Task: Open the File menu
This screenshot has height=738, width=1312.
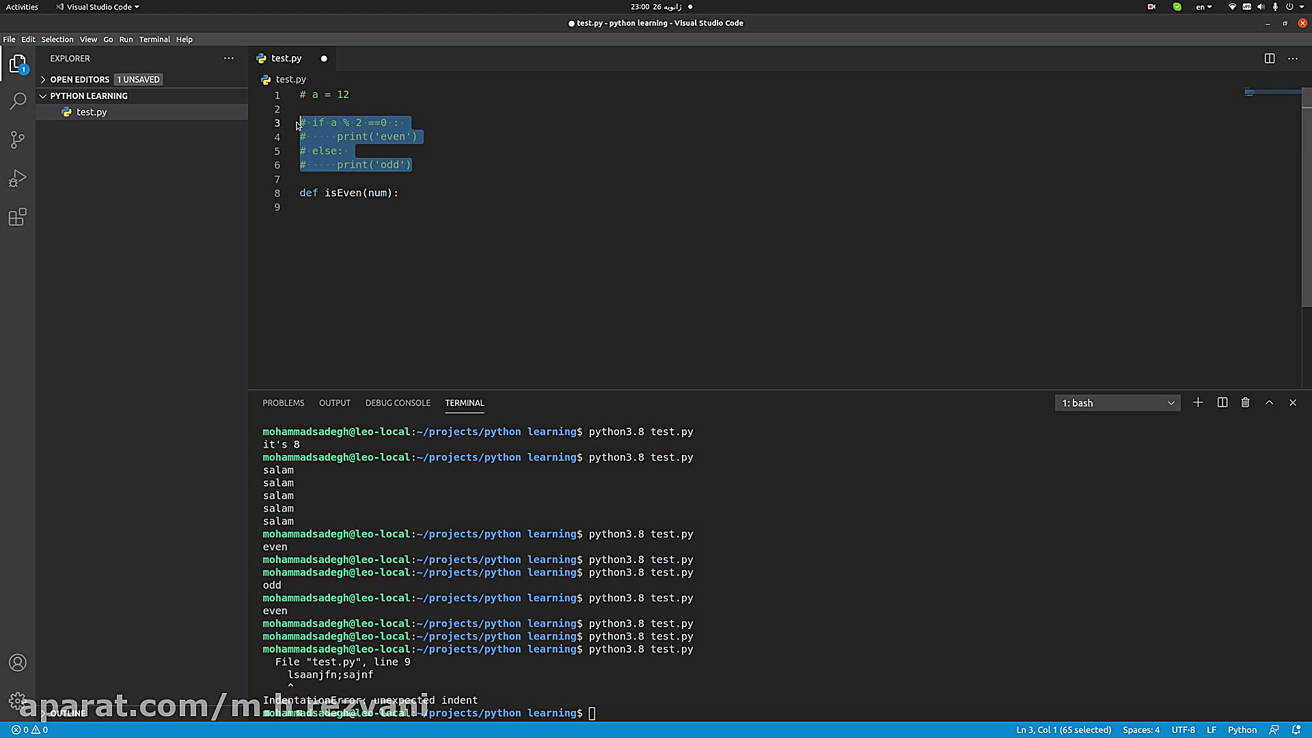Action: click(9, 39)
